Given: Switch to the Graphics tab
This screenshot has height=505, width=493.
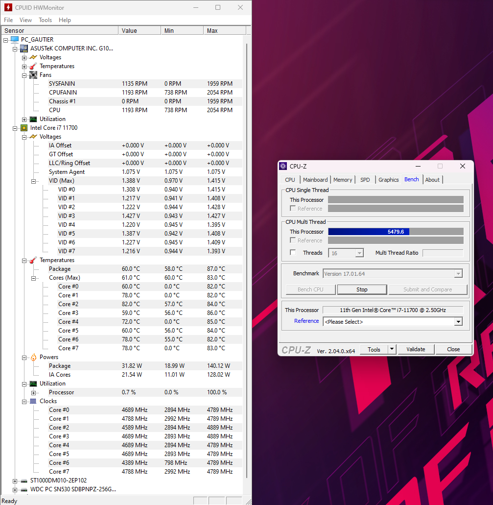Looking at the screenshot, I should 389,180.
